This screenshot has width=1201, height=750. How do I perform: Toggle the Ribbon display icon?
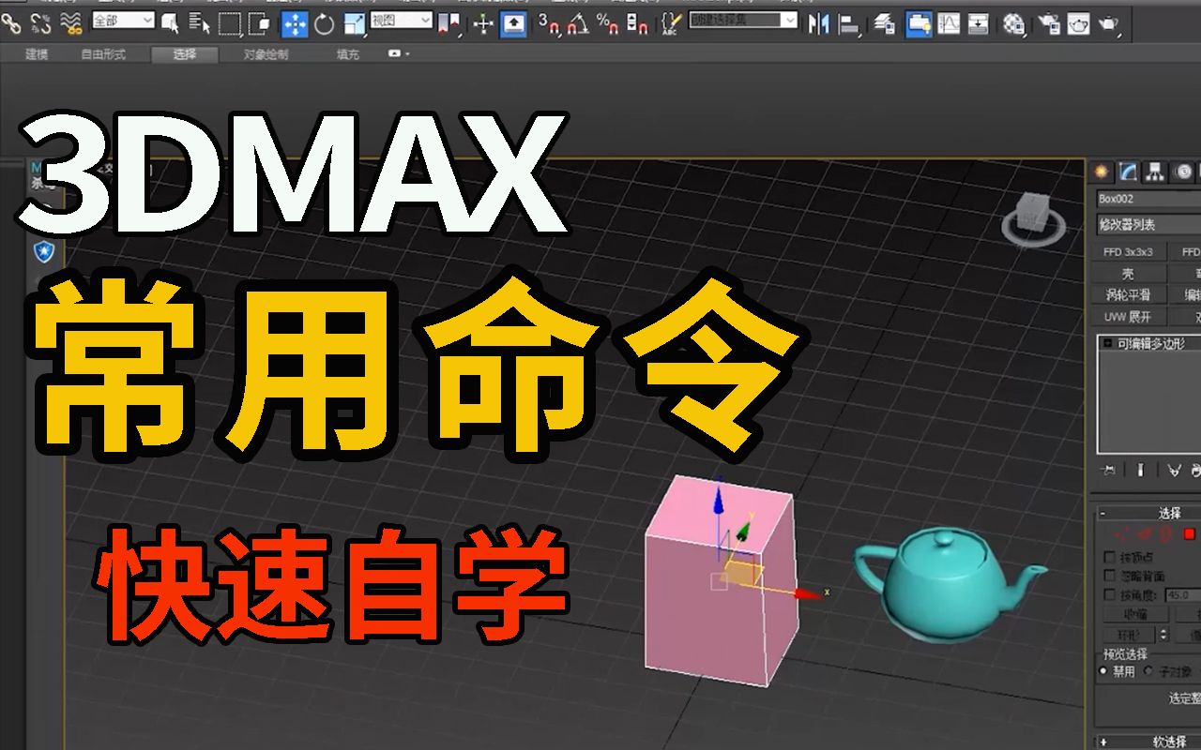(919, 23)
